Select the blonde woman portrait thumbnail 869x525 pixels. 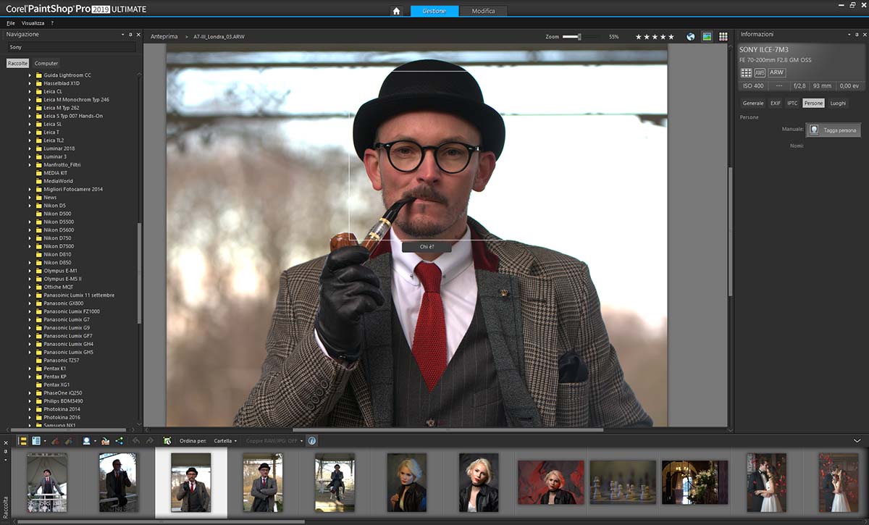pos(406,482)
